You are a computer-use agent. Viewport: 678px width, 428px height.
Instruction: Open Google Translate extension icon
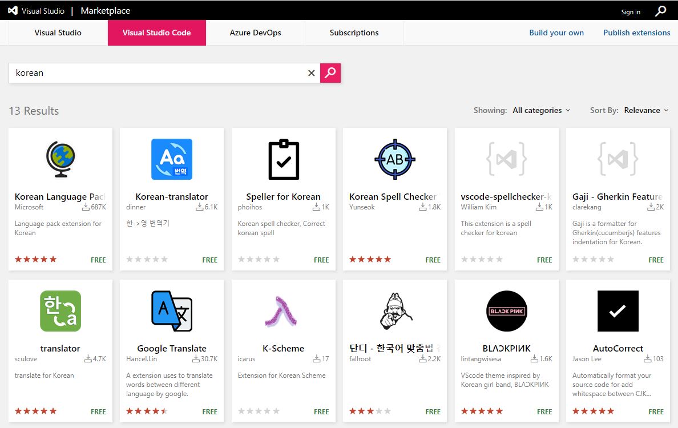(x=172, y=311)
